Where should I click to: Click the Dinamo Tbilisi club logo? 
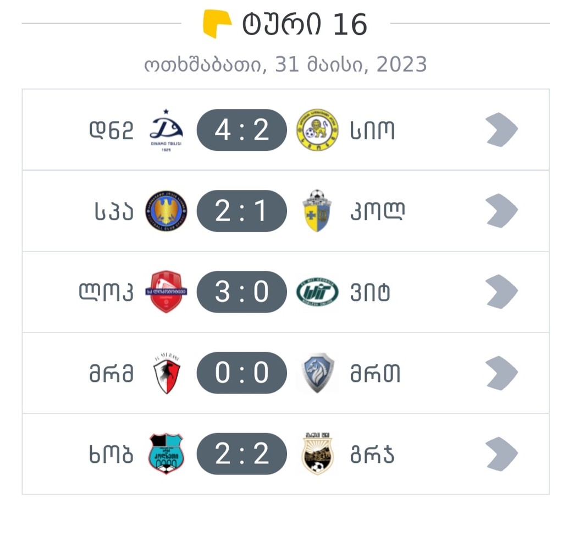(x=166, y=130)
